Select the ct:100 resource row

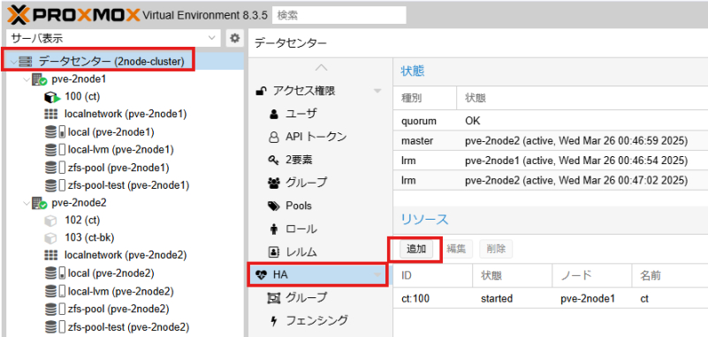[551, 298]
